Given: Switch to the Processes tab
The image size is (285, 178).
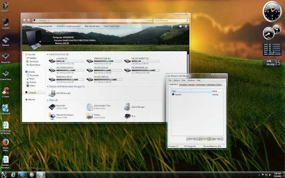Looking at the screenshot, I should (x=183, y=85).
